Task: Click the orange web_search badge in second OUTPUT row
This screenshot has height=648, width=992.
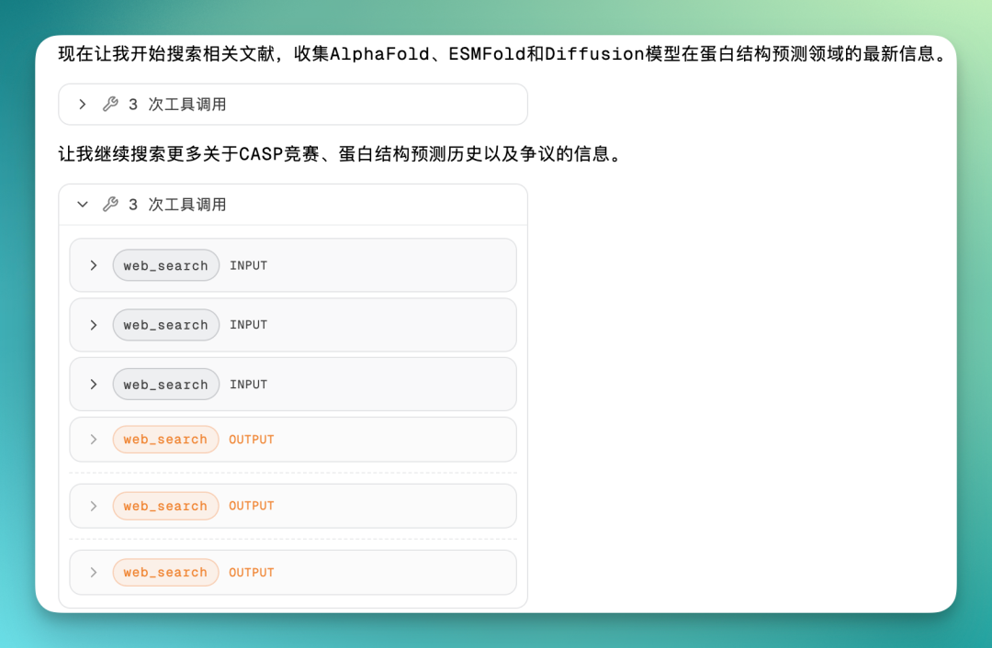Action: point(165,506)
